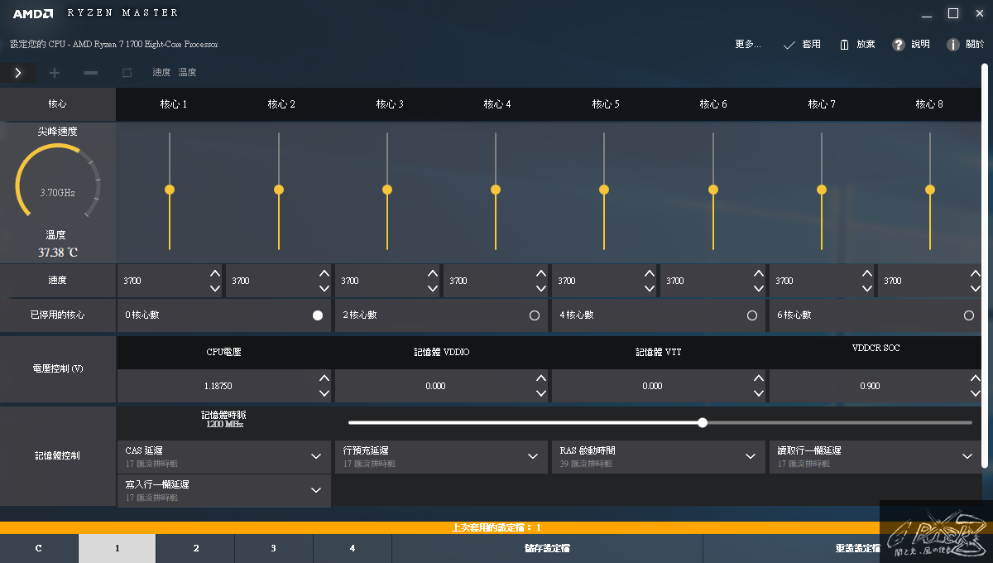
Task: Click 重設設定檔 reset profile button
Action: point(858,548)
